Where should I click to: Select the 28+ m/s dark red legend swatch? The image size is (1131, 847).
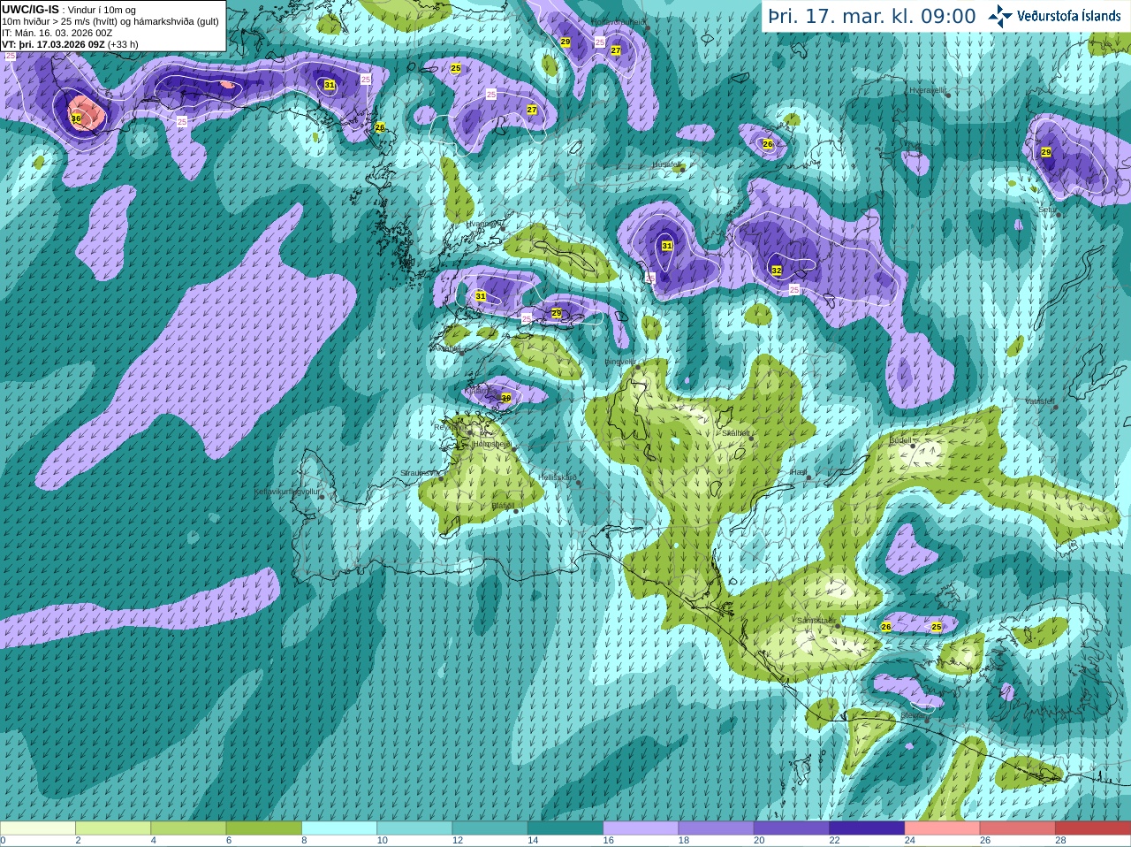click(x=1093, y=828)
